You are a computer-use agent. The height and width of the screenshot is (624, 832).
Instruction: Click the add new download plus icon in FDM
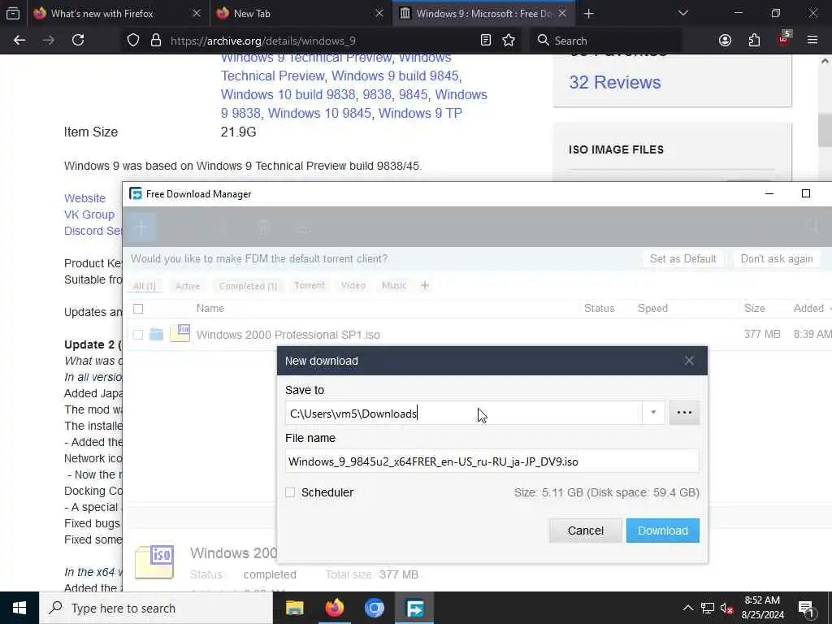point(141,227)
